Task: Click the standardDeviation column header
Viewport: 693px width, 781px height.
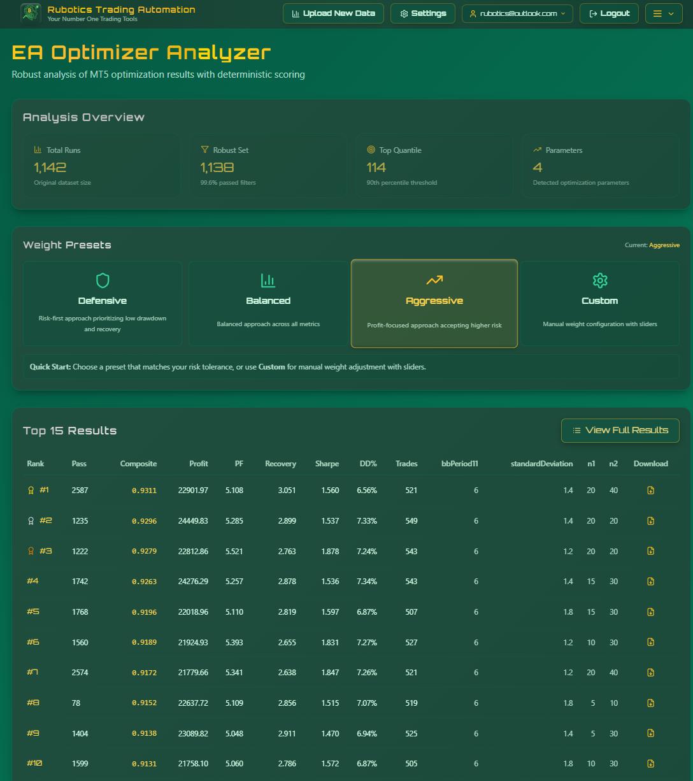Action: (541, 464)
